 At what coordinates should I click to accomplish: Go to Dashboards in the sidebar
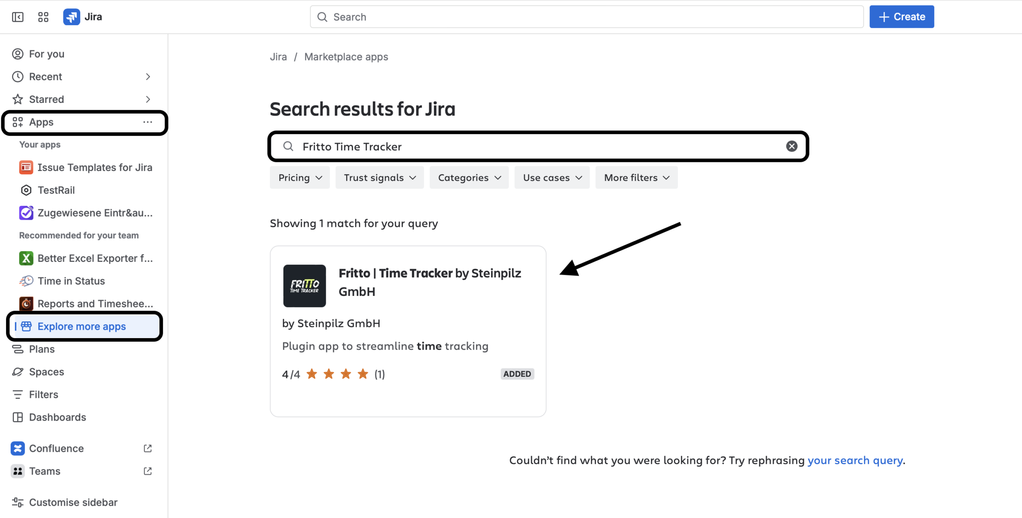(57, 417)
